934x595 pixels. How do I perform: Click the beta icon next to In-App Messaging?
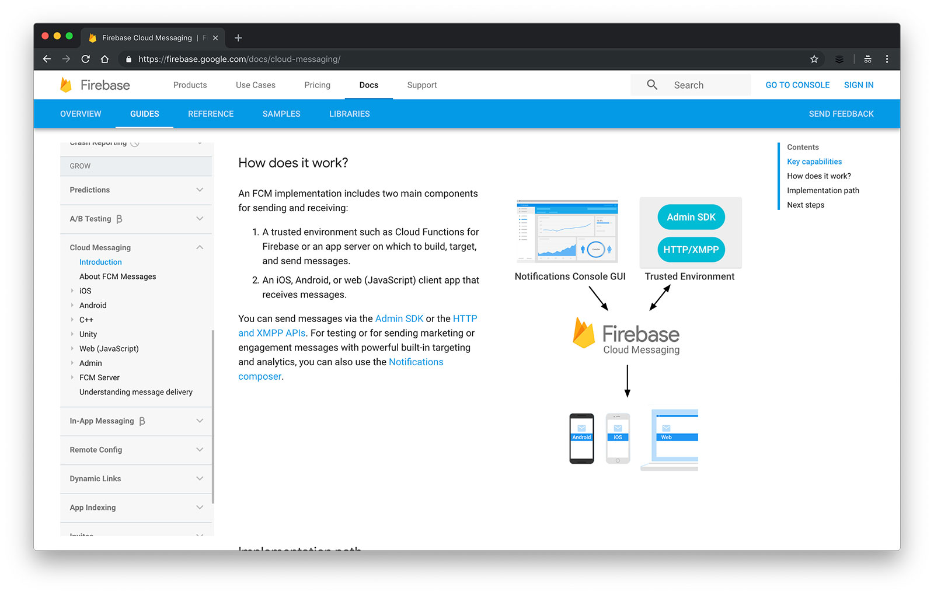tap(142, 421)
